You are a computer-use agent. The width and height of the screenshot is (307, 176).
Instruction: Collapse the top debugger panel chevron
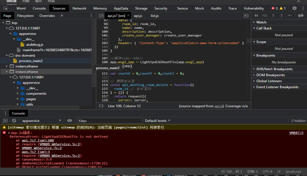(298, 1)
